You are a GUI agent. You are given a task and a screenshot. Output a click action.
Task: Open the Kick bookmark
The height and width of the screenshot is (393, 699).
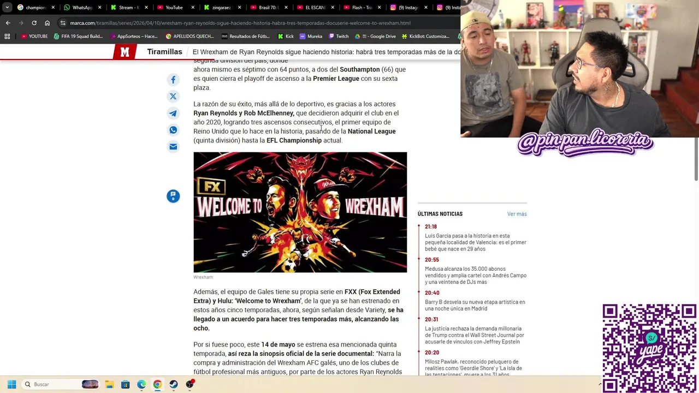point(286,37)
